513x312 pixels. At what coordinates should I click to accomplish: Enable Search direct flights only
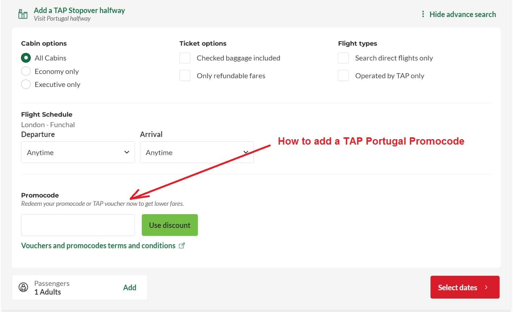click(x=343, y=58)
